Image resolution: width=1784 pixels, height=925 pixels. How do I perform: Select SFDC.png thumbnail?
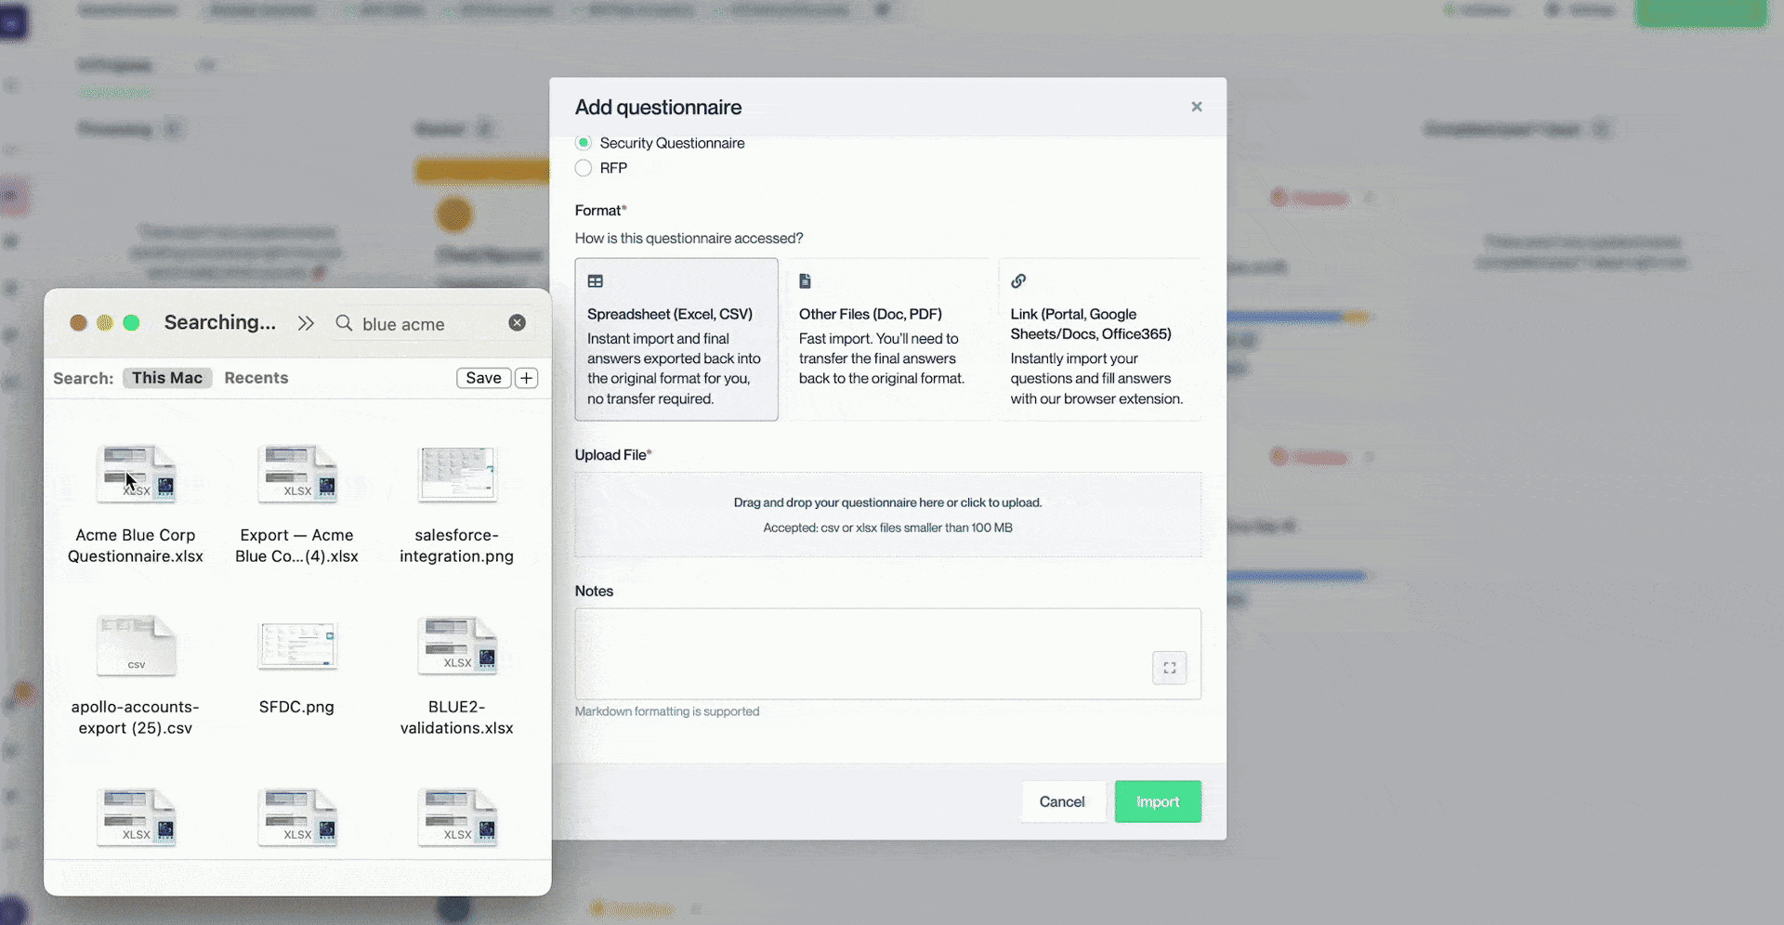297,645
